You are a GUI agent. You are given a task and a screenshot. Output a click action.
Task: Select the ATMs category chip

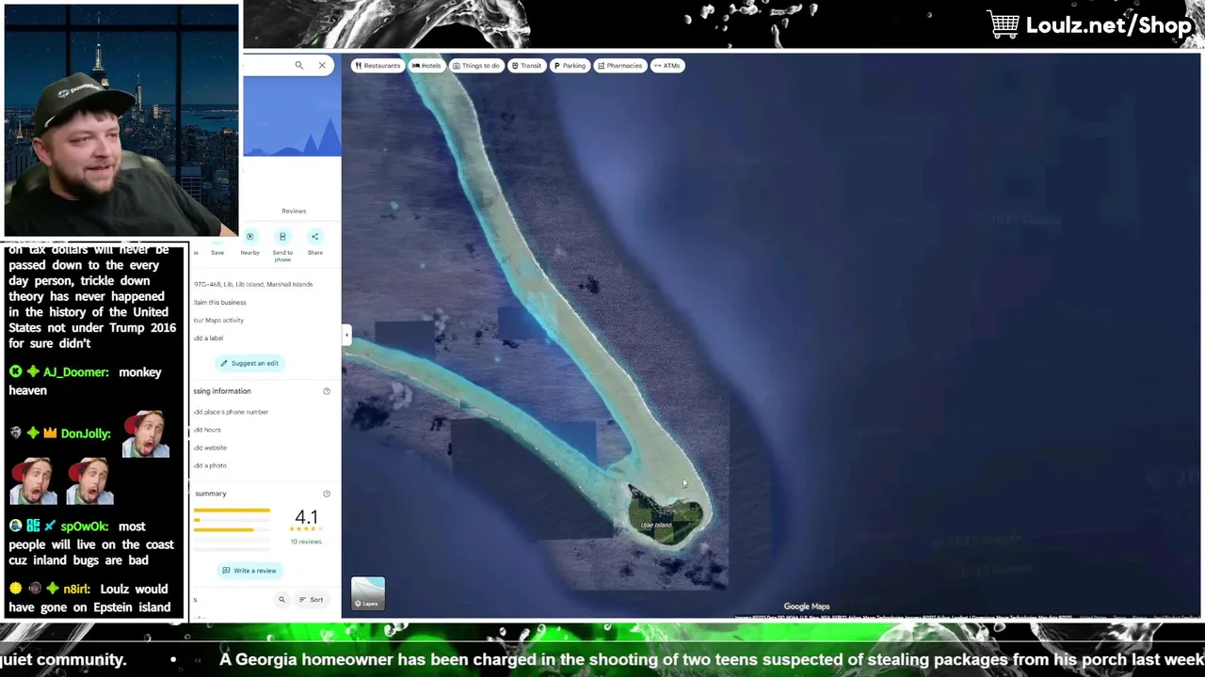pos(667,66)
